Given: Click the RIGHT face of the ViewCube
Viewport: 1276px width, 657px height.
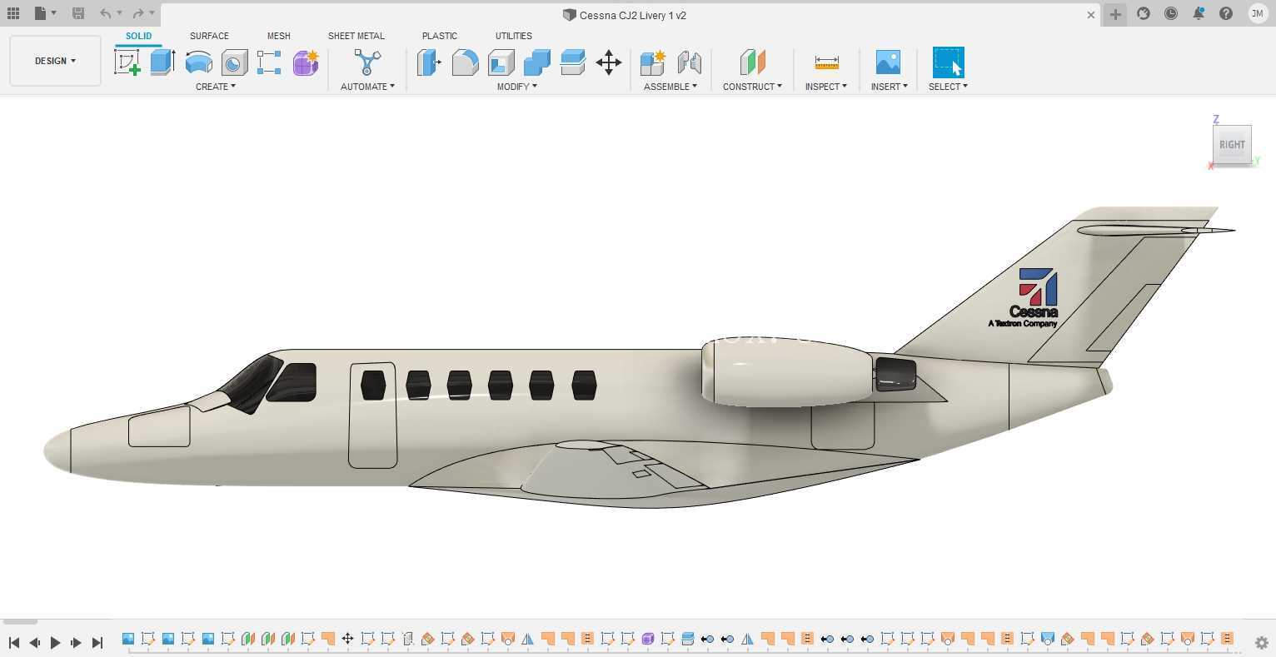Looking at the screenshot, I should 1232,145.
